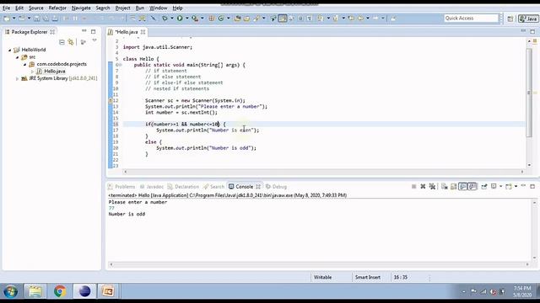Click the Search flashlight toolbar icon
This screenshot has height=303, width=540.
(256, 19)
